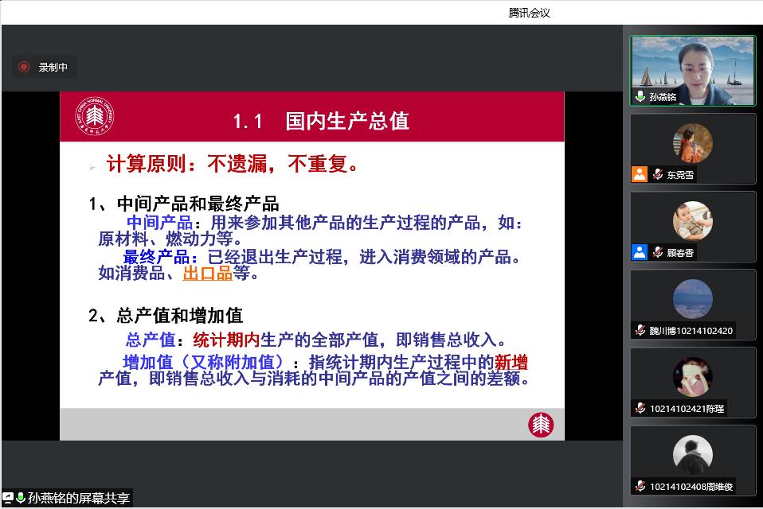
Task: Click the 录制中 recording status label
Action: [x=53, y=68]
